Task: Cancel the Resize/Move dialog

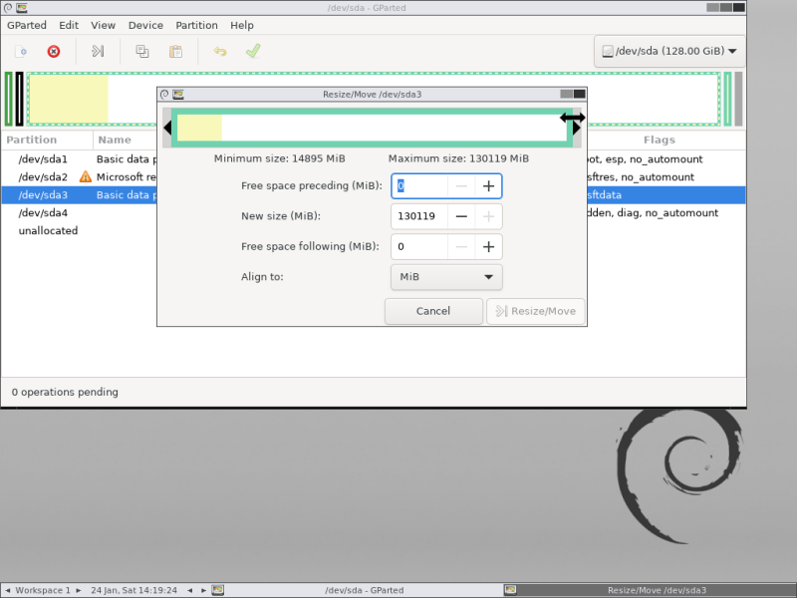Action: click(x=433, y=311)
